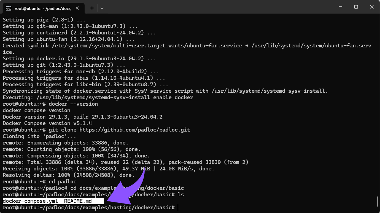Click the terminal icon on the tab
Image resolution: width=380 pixels, height=213 pixels.
tap(9, 9)
